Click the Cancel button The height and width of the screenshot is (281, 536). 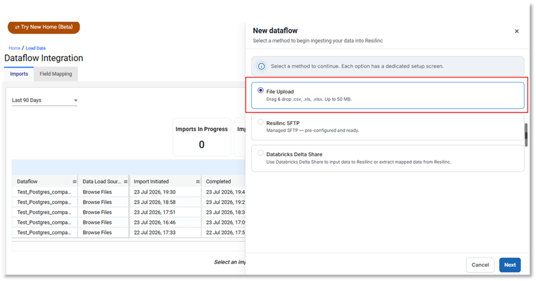(480, 265)
